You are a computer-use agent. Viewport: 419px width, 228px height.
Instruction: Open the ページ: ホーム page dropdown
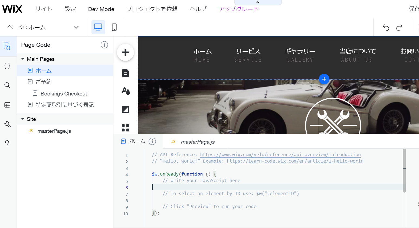tap(43, 27)
